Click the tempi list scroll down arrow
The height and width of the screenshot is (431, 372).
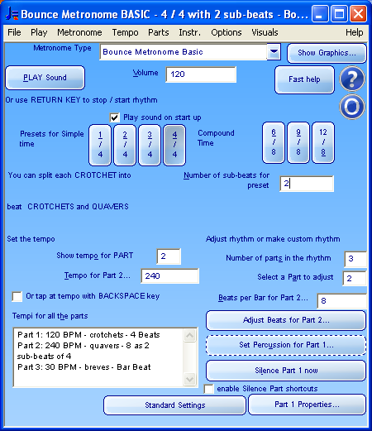point(189,379)
